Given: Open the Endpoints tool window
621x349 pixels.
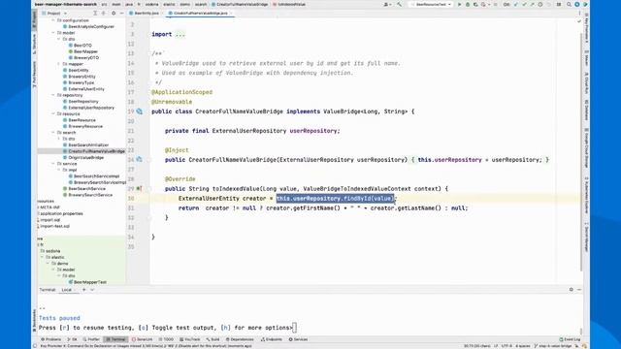Looking at the screenshot, I should [x=272, y=339].
